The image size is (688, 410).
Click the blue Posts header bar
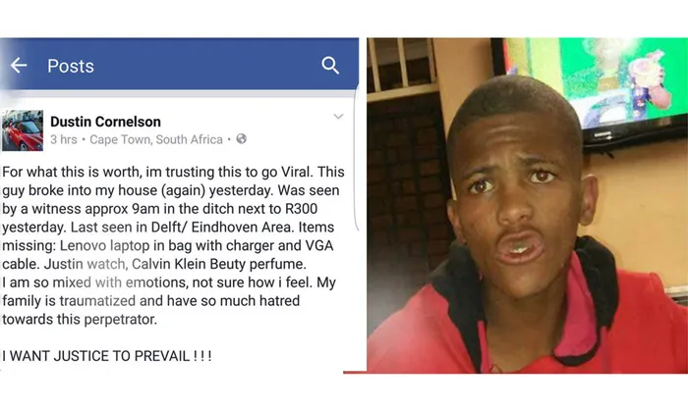[179, 64]
